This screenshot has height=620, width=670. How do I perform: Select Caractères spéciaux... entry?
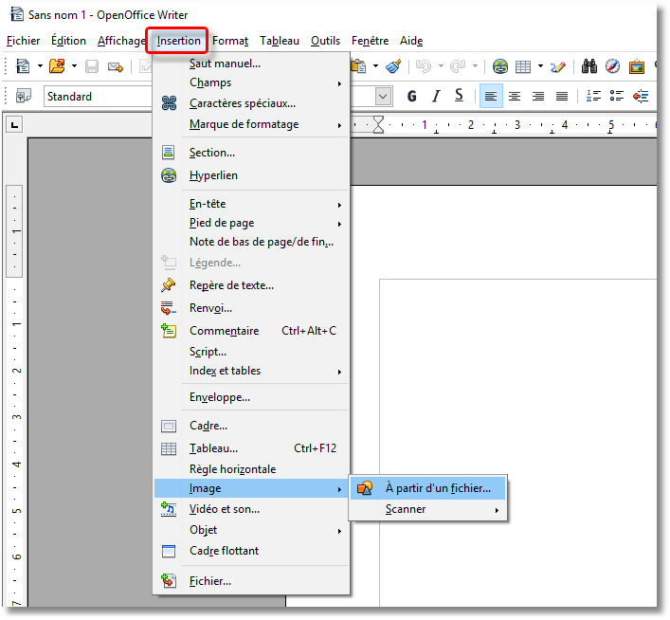pyautogui.click(x=252, y=103)
